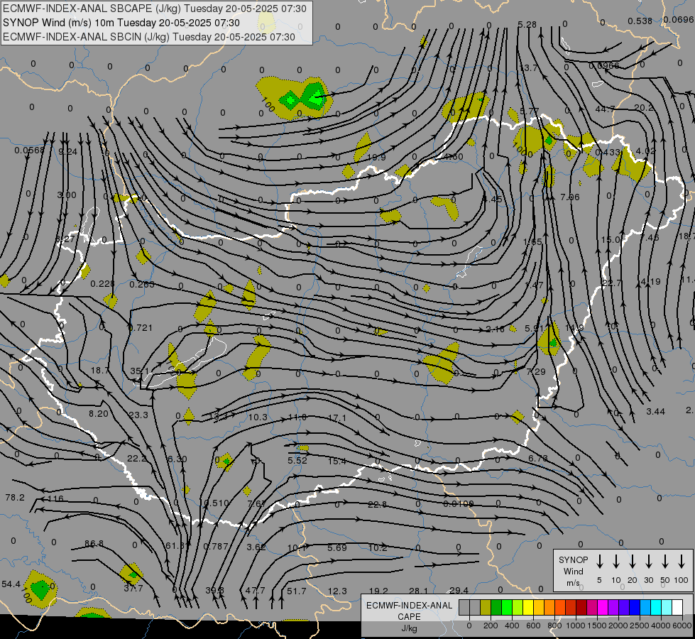Viewport: 695px width, 639px height.
Task: Click the 7.29 value on the map
Action: 536,371
